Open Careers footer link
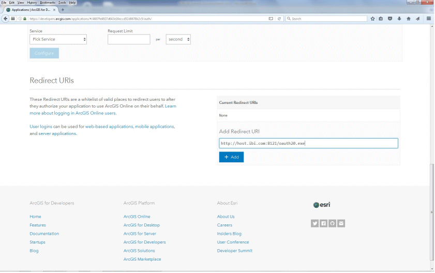This screenshot has width=435, height=273. pyautogui.click(x=224, y=225)
